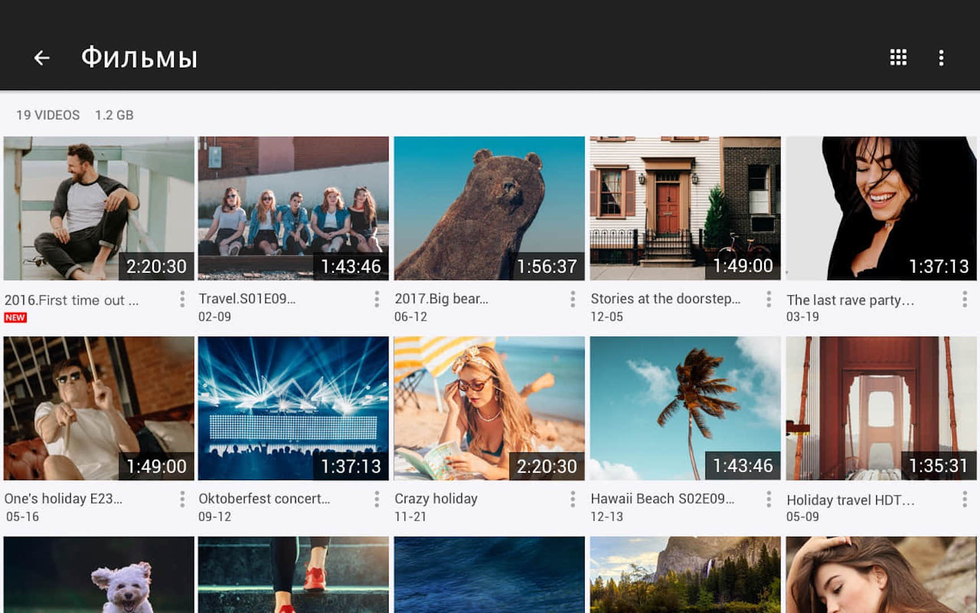Screen dimensions: 980x613
Task: Click the 'One's holiday E23...' title
Action: (x=63, y=498)
